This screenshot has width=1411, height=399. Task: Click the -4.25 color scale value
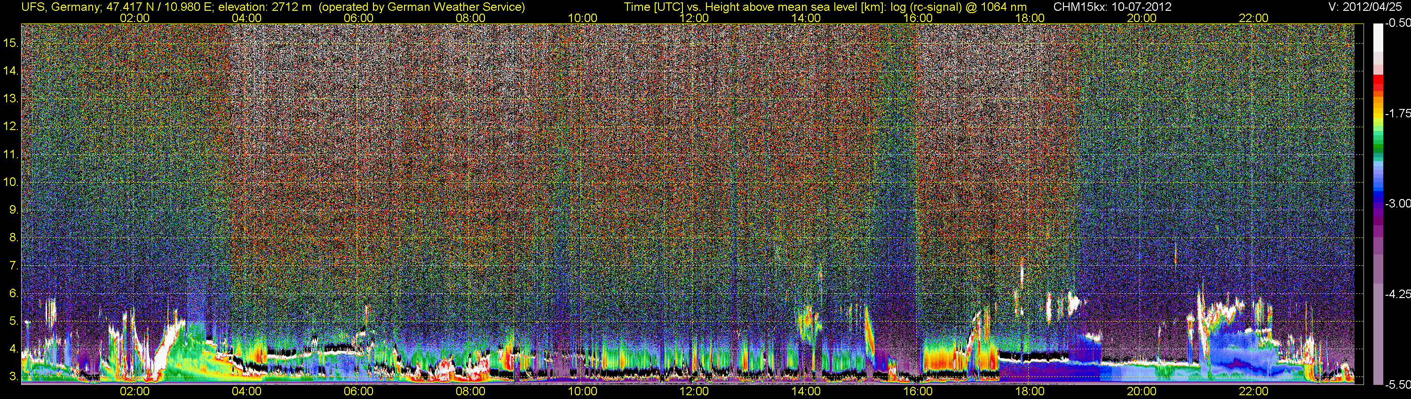tap(1397, 294)
